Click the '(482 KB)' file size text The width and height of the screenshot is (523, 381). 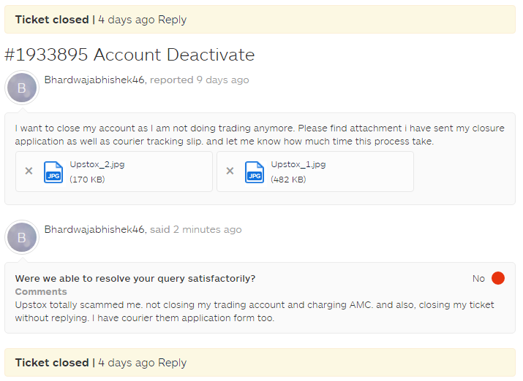click(x=288, y=180)
